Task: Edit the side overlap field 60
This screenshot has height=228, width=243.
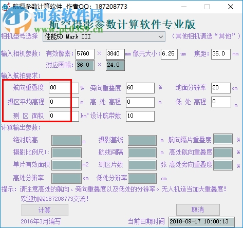Action: coord(140,88)
